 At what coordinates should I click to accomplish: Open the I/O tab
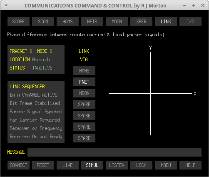pyautogui.click(x=190, y=22)
